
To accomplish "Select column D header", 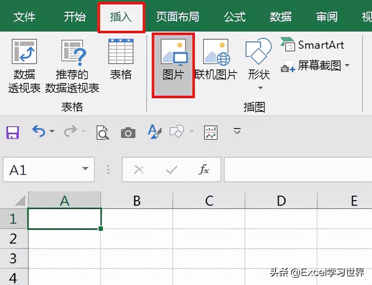I will [x=281, y=200].
